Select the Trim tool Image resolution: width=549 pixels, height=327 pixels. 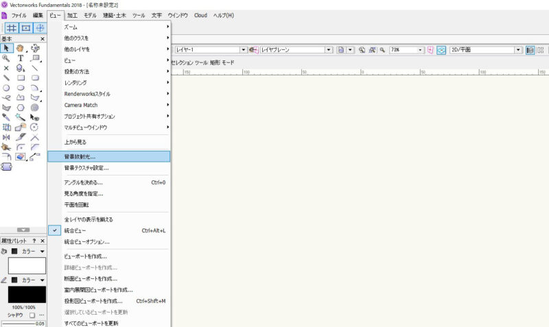(x=35, y=137)
